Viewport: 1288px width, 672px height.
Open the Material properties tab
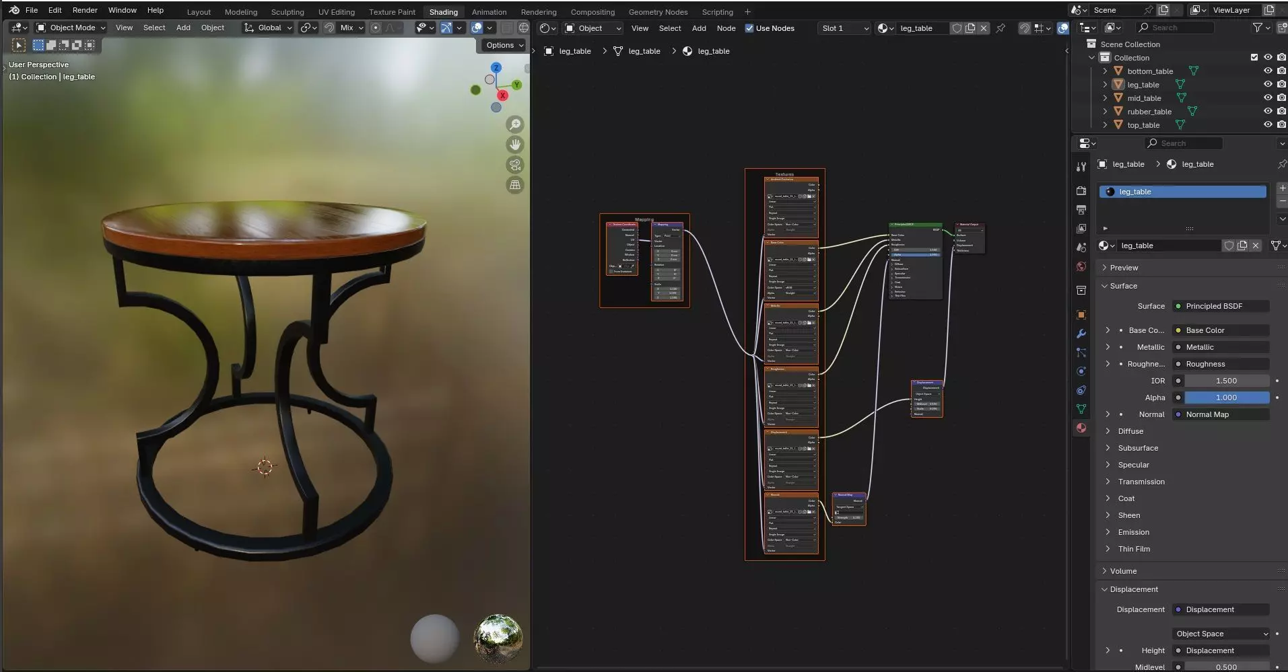1081,428
